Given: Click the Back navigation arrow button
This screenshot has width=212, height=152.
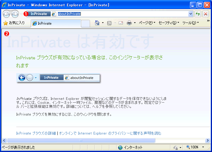Looking at the screenshot, I should click(x=6, y=14).
